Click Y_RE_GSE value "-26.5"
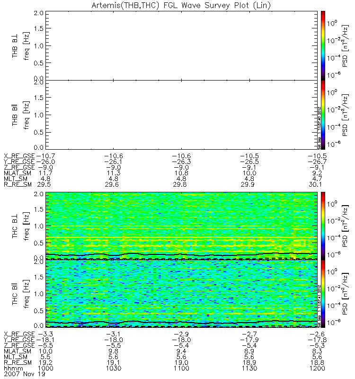 pyautogui.click(x=249, y=162)
